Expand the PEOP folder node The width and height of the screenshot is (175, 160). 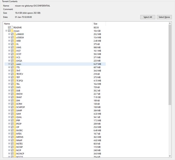[9, 124]
